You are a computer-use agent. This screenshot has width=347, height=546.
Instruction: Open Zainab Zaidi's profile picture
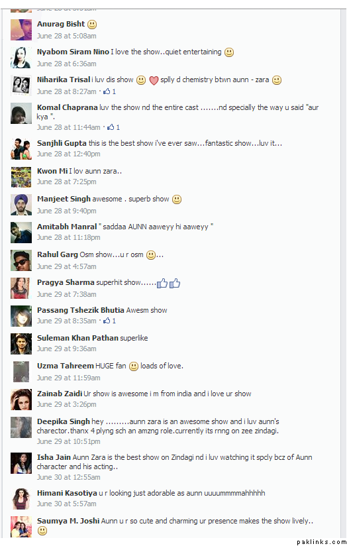[21, 400]
